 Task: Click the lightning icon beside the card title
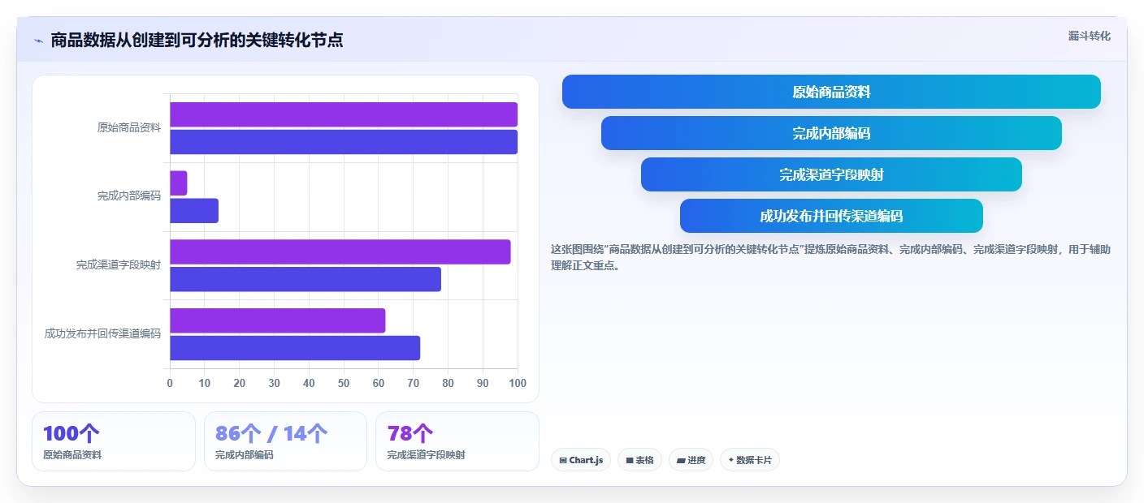pyautogui.click(x=38, y=41)
